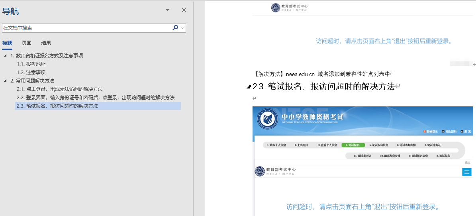
Task: Click the 【解决方法】neea.edu.cn paragraph text
Action: tap(322, 74)
